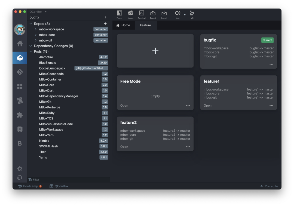Open the settings gear in sidebar
The height and width of the screenshot is (206, 294).
[20, 169]
